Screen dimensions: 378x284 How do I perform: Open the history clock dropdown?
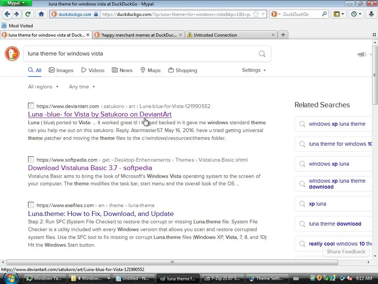356,14
